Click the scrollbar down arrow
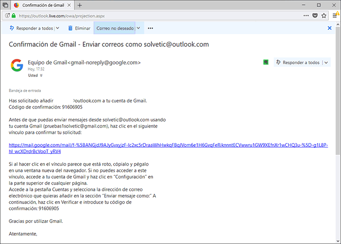This screenshot has width=341, height=244. [x=338, y=241]
